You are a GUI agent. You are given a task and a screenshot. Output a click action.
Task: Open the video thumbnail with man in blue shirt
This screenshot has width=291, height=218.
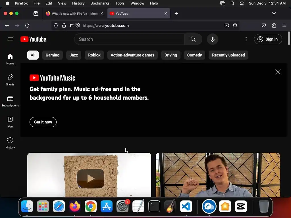coord(218,175)
